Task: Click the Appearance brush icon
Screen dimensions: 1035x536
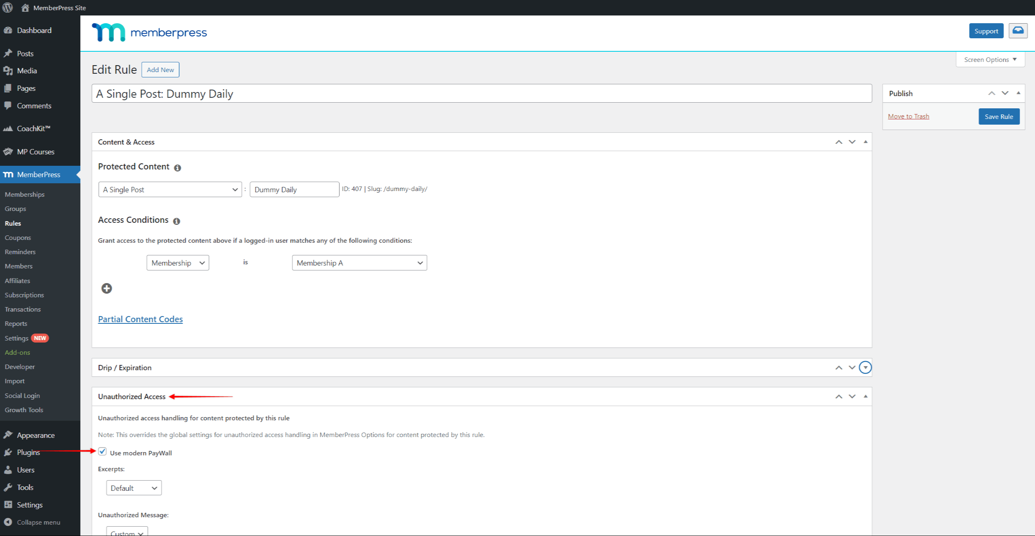Action: [x=8, y=435]
